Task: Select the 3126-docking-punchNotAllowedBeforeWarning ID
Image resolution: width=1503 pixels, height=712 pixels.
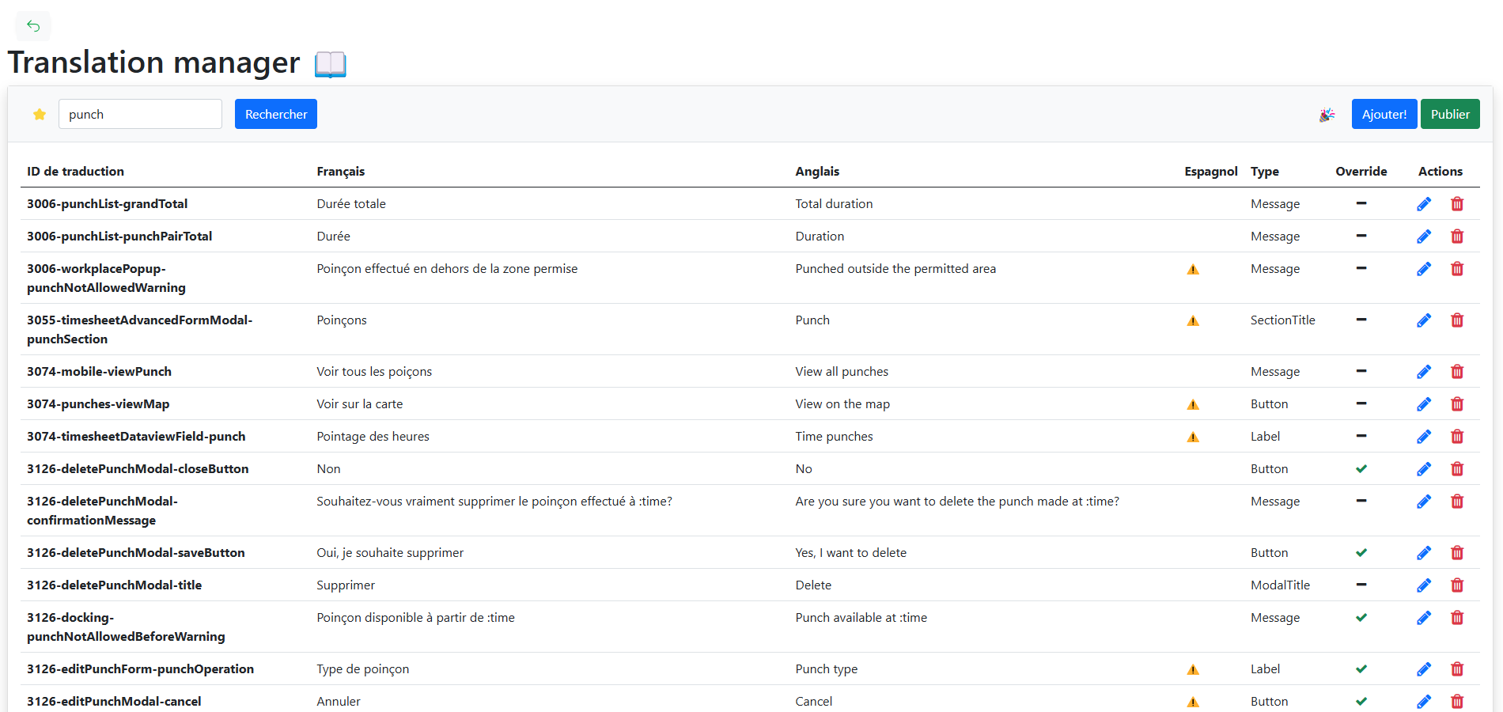Action: [126, 627]
